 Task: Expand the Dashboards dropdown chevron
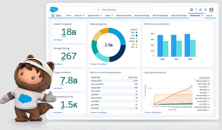[202, 16]
